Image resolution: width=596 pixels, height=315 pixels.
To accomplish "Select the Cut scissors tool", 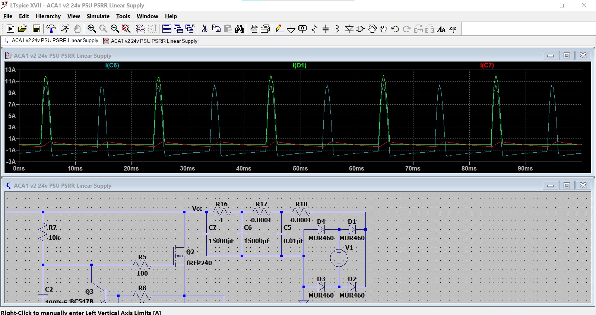I will 205,29.
